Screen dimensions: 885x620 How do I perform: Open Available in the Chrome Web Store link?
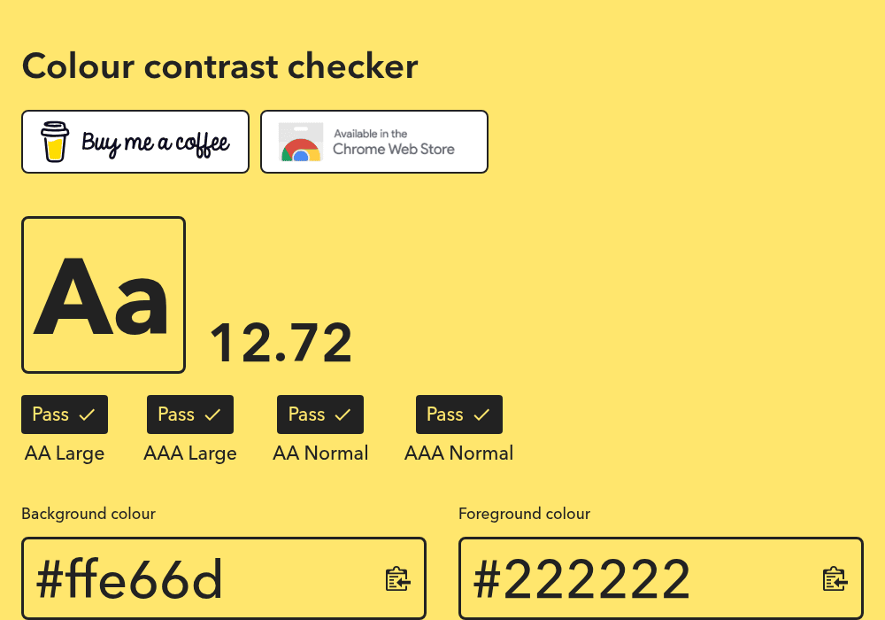[374, 142]
